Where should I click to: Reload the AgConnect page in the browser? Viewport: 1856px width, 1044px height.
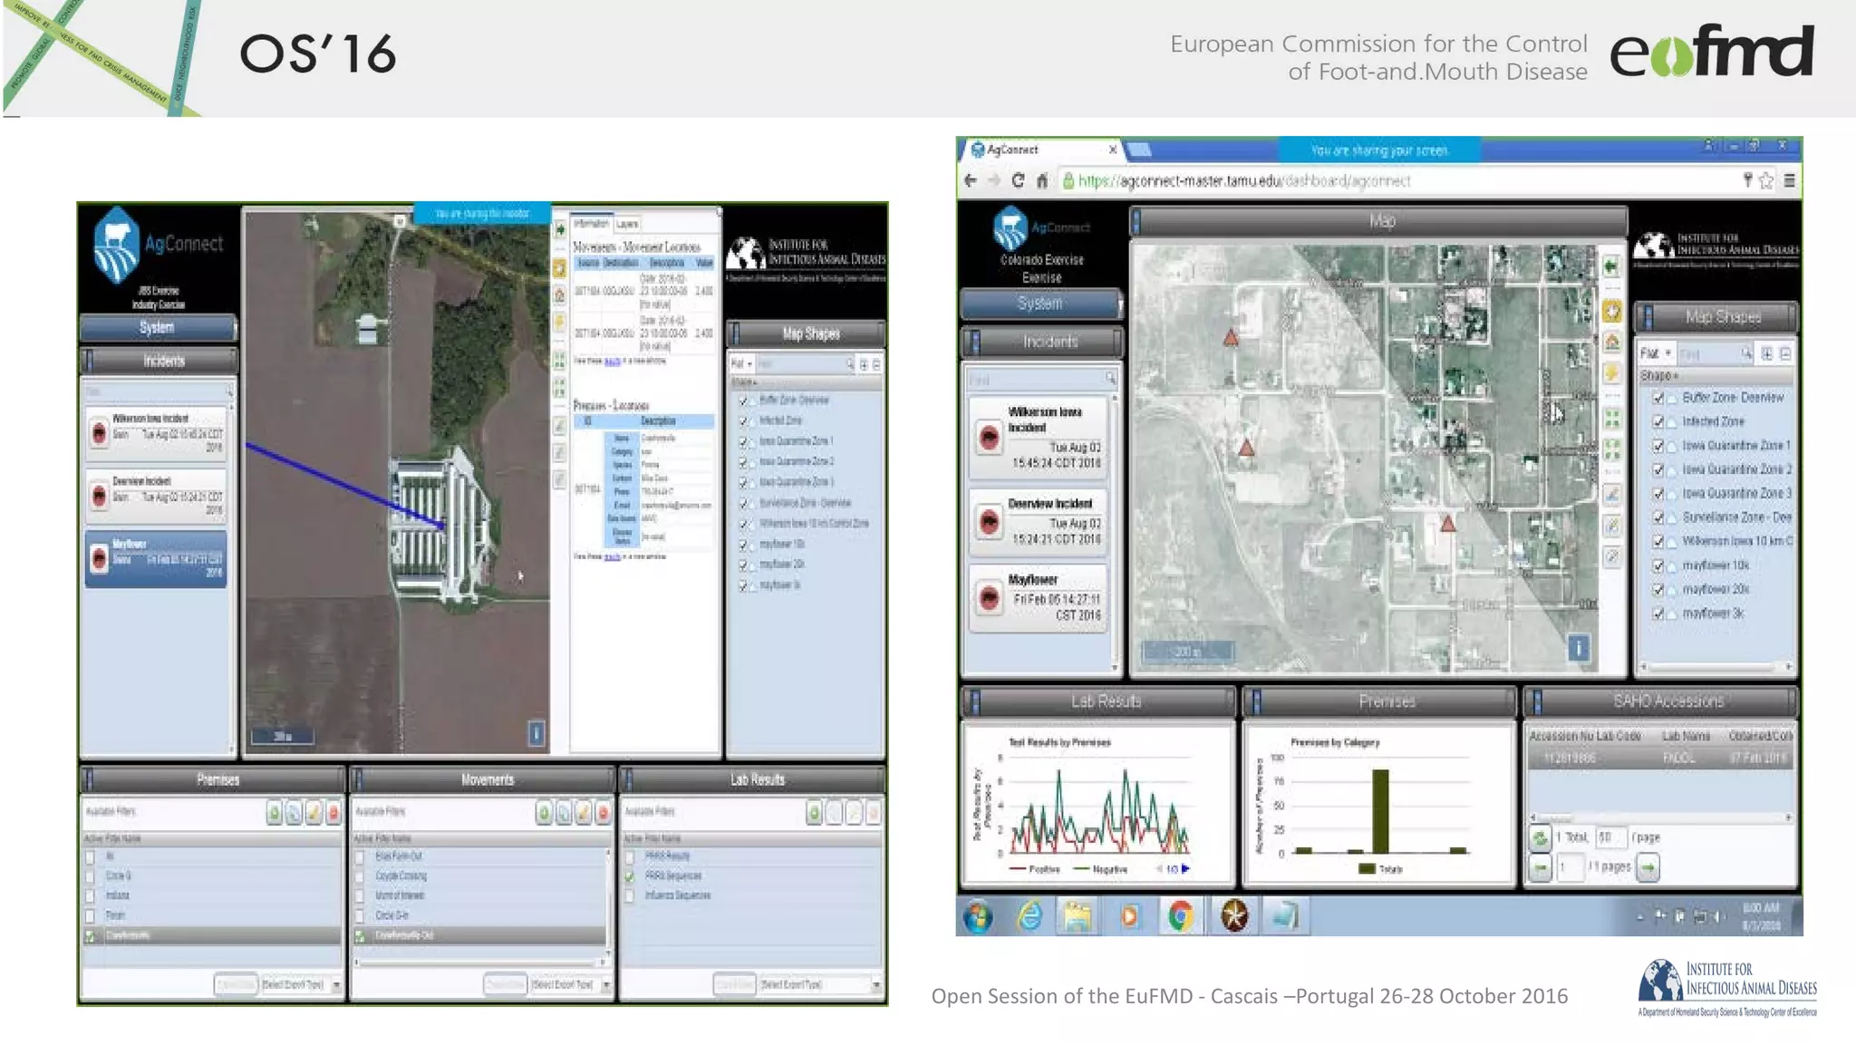(1018, 180)
